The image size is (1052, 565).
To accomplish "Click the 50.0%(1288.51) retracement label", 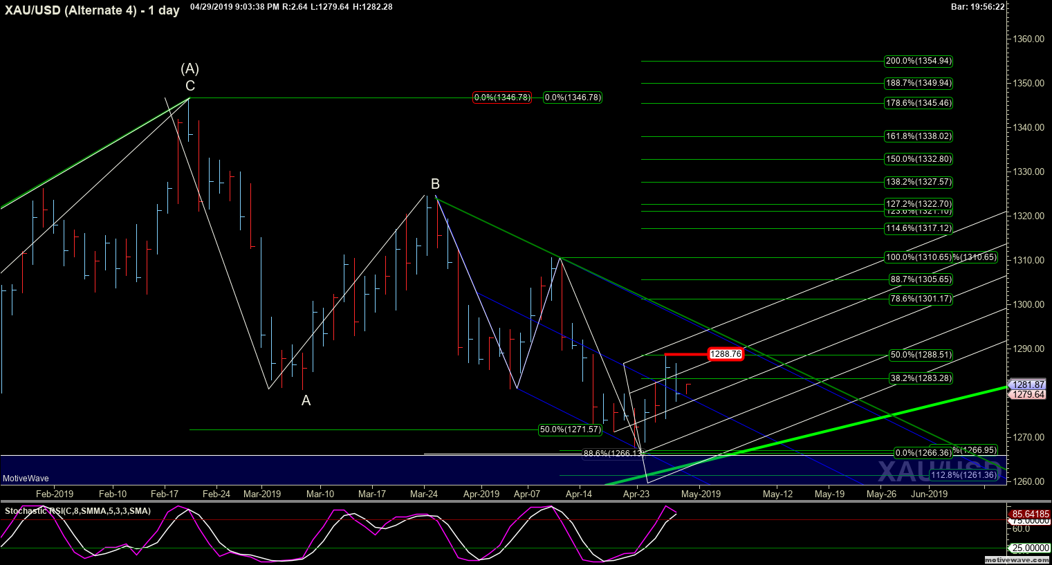I will coord(921,355).
